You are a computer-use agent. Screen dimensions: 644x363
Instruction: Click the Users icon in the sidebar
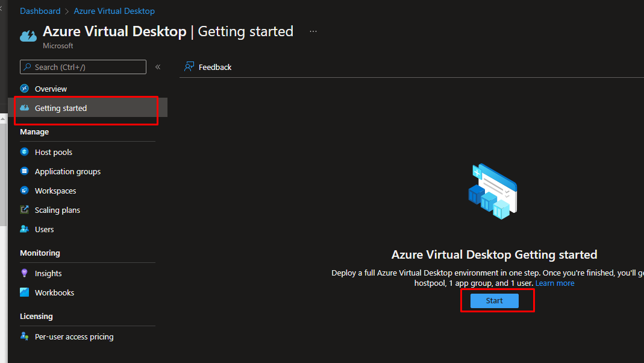(25, 229)
